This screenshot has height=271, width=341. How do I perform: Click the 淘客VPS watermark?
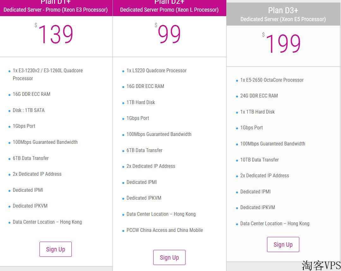[x=321, y=265]
